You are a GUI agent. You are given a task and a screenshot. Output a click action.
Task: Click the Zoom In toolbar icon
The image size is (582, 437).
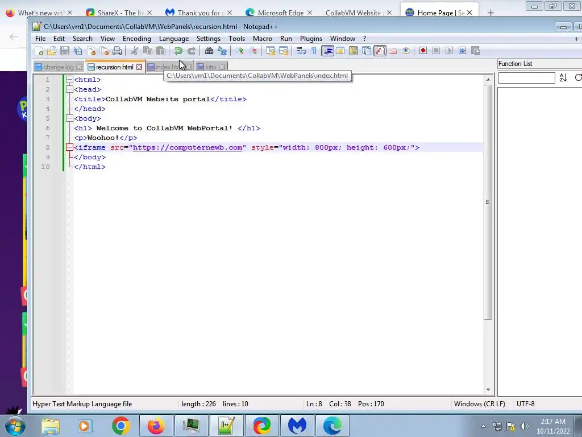pyautogui.click(x=239, y=51)
